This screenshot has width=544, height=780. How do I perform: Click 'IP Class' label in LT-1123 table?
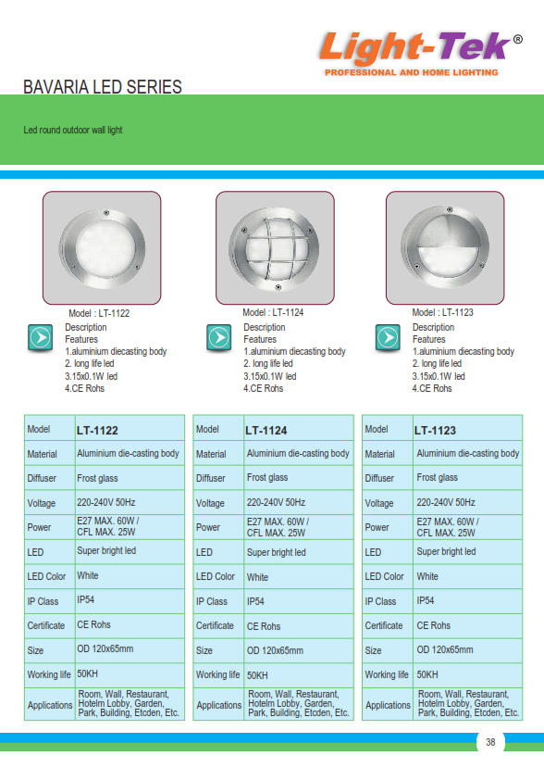pos(380,601)
